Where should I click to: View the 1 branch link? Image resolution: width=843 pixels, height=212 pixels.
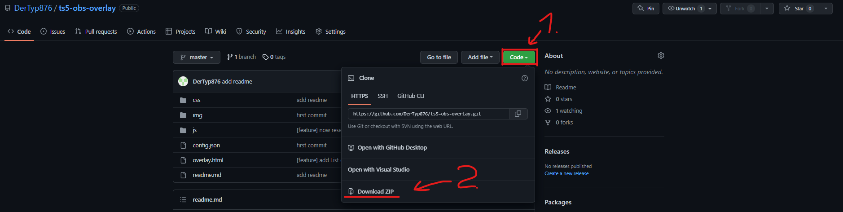pyautogui.click(x=241, y=57)
